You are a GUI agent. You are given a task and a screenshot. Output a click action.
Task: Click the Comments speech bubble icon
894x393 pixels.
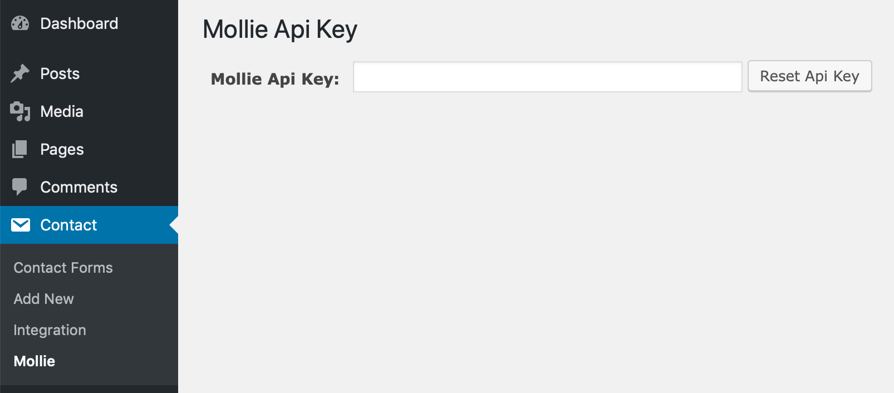coord(20,187)
